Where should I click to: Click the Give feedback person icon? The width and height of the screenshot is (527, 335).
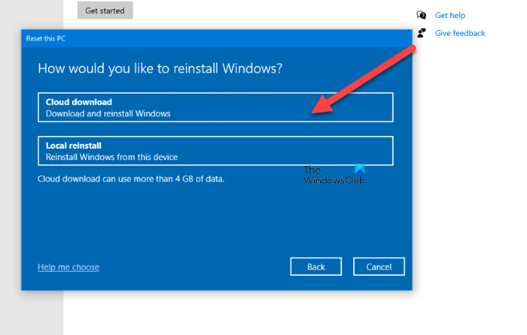click(422, 32)
